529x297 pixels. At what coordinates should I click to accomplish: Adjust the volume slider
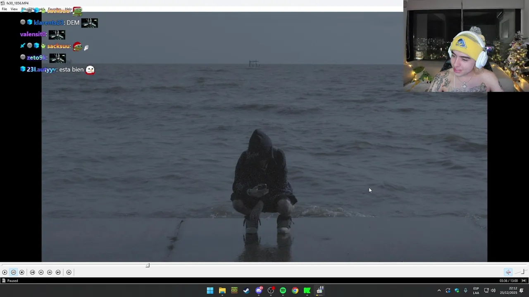pyautogui.click(x=520, y=272)
